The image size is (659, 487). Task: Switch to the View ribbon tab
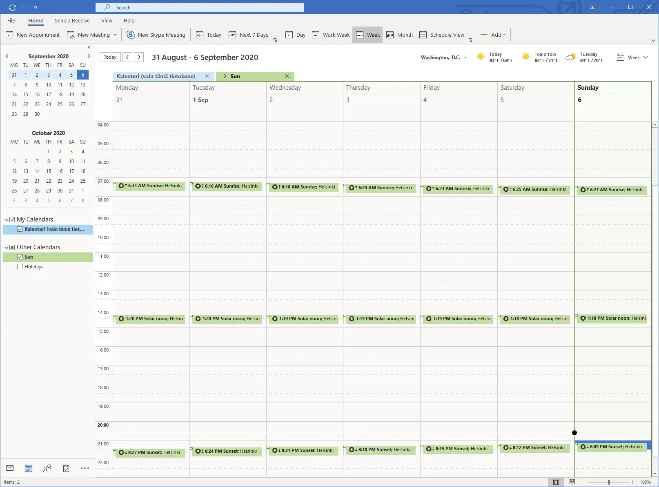click(x=107, y=21)
